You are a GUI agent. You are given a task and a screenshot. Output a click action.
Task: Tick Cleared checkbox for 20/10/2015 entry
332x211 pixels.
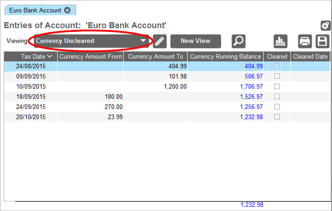pos(277,117)
